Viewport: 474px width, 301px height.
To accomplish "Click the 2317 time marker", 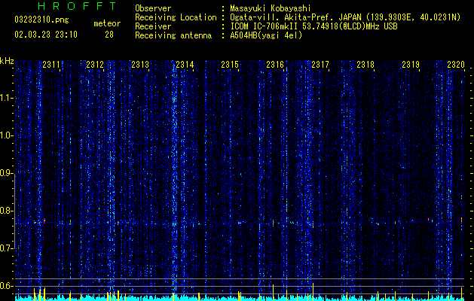I will (320, 65).
